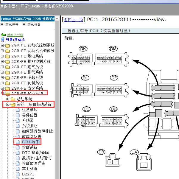Click folder icon for 2GR-FE 排气系统

tap(7, 72)
